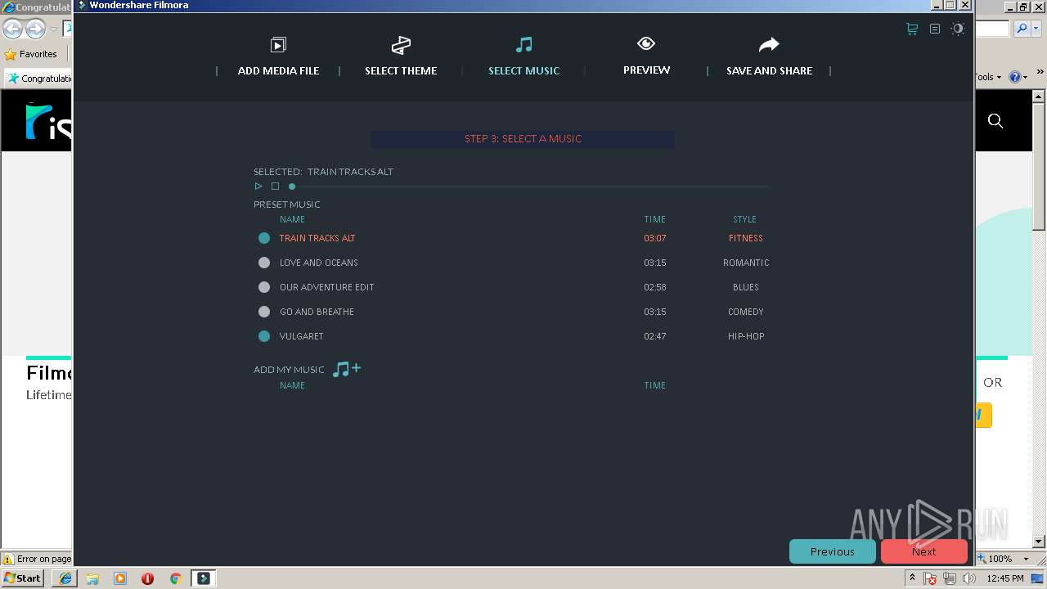Select Love and Oceans radio button
This screenshot has height=589, width=1047.
point(264,263)
